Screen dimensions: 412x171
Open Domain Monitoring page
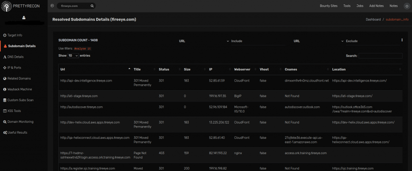pyautogui.click(x=21, y=122)
